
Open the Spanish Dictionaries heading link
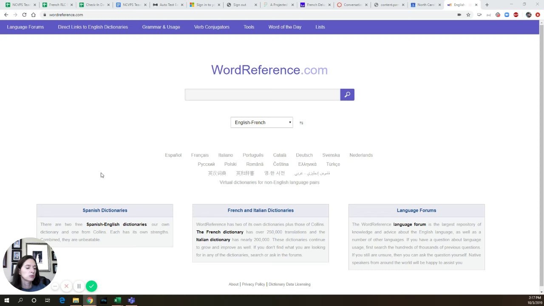coord(105,210)
